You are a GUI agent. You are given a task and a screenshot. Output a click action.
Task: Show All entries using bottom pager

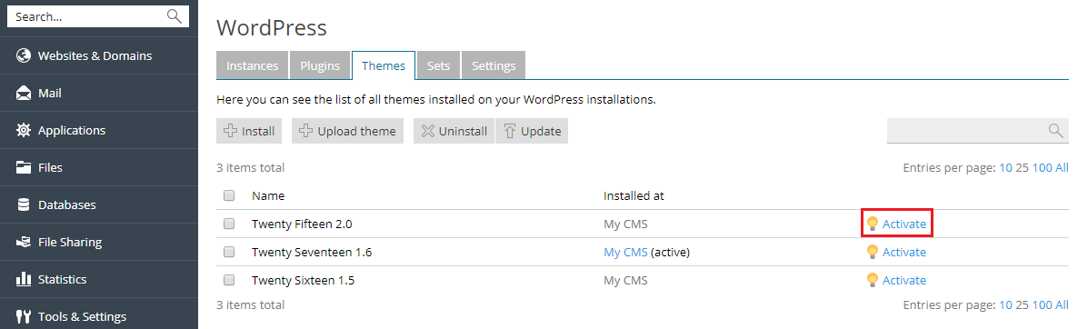pos(1063,305)
